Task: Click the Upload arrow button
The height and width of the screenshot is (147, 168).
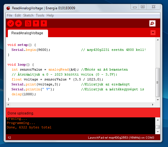Action: [19, 24]
